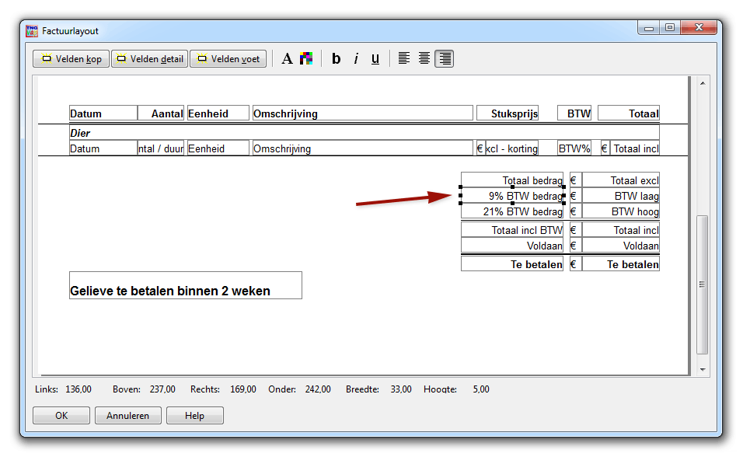The height and width of the screenshot is (457, 743).
Task: Apply italic formatting with the i icon
Action: tap(355, 58)
